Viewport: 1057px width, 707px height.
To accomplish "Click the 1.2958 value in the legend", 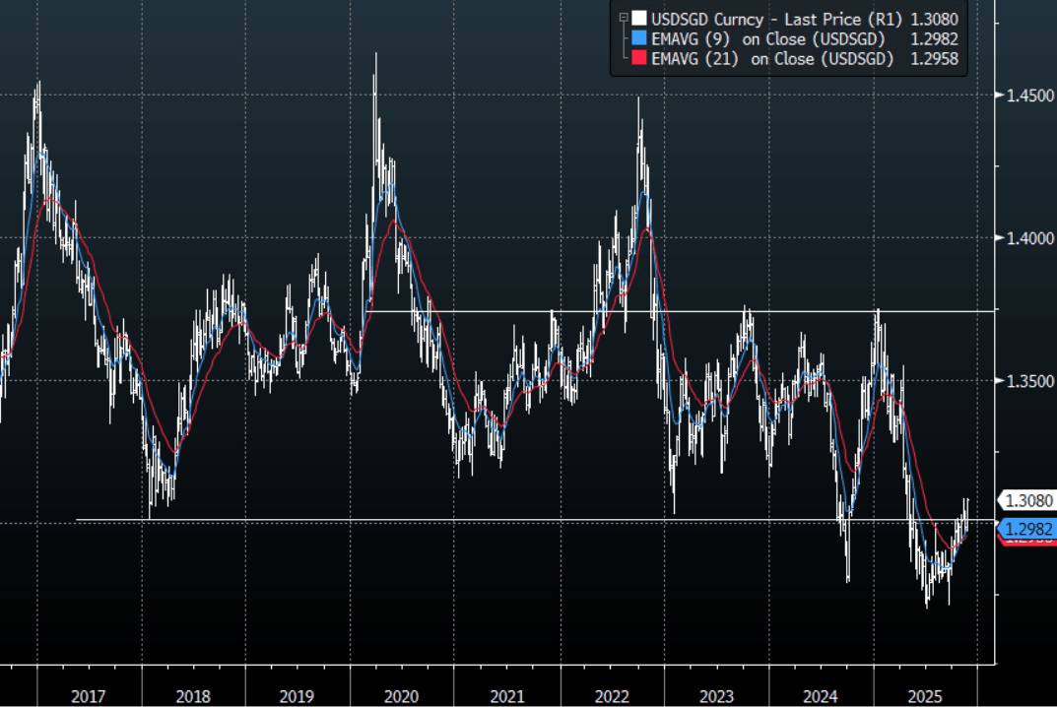I will (x=934, y=59).
